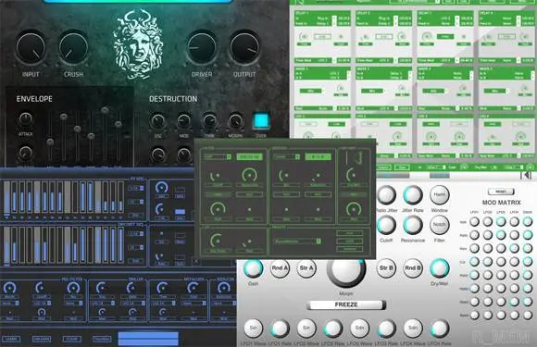Screen dimensions: 537x347
Task: Click the CLEAR button in blue plugin
Action: coord(72,339)
